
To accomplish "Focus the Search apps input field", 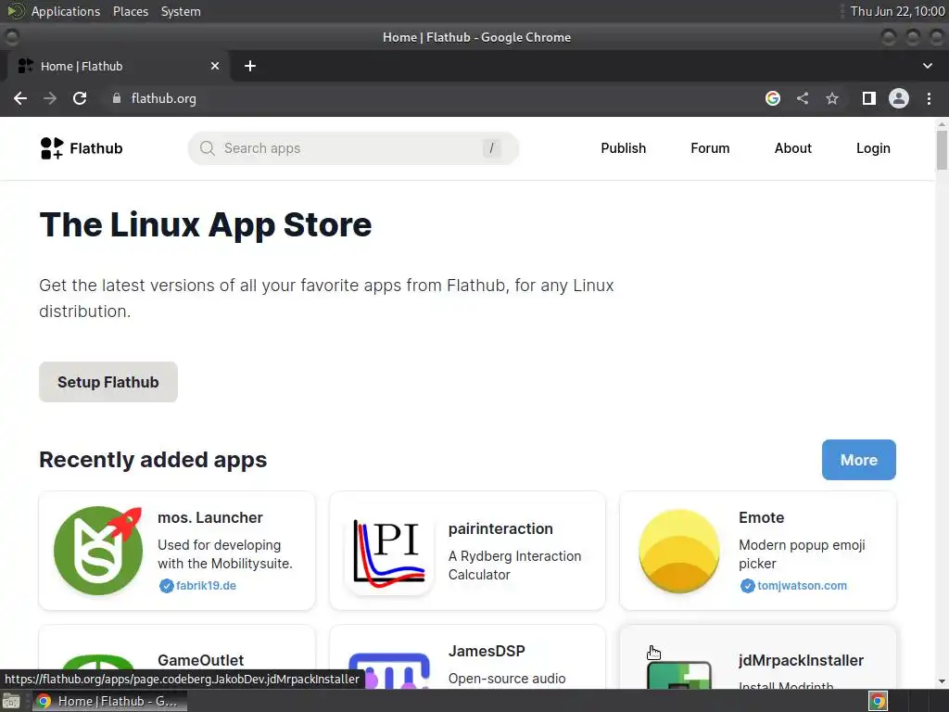I will (353, 148).
